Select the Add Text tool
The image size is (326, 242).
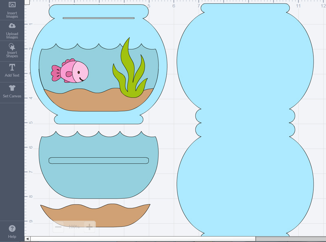coord(12,70)
